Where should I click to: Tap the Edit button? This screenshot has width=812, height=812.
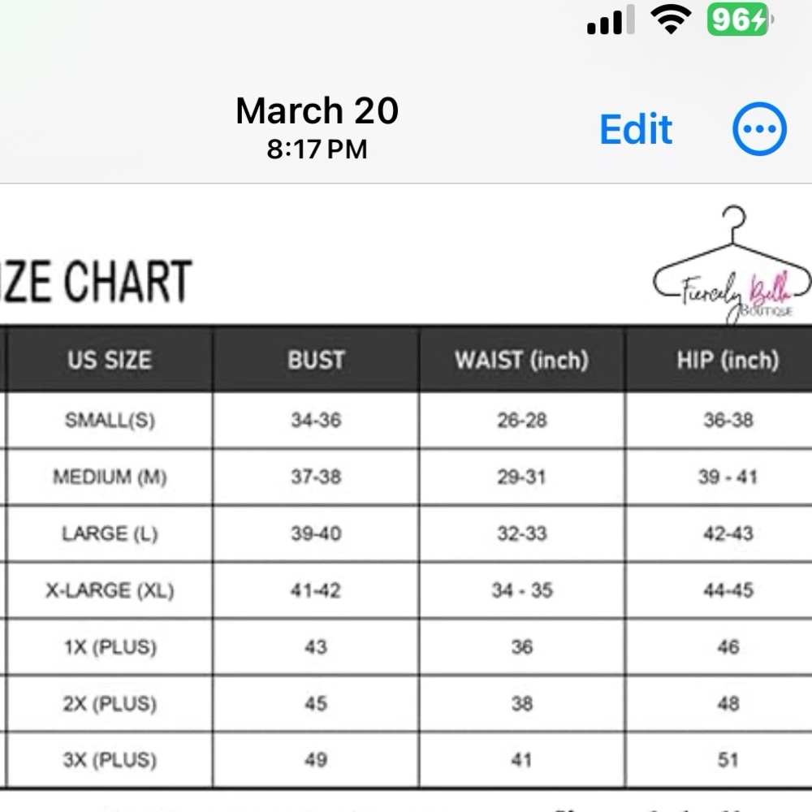636,129
